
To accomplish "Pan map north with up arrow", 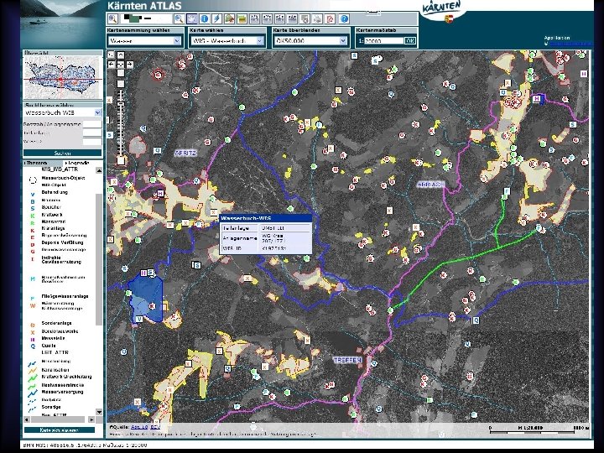I will [x=121, y=55].
